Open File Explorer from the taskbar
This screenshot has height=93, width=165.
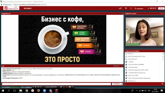coord(21,91)
